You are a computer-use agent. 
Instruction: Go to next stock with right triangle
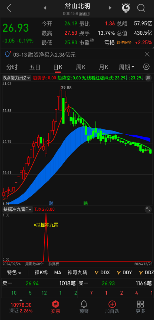click(x=110, y=8)
